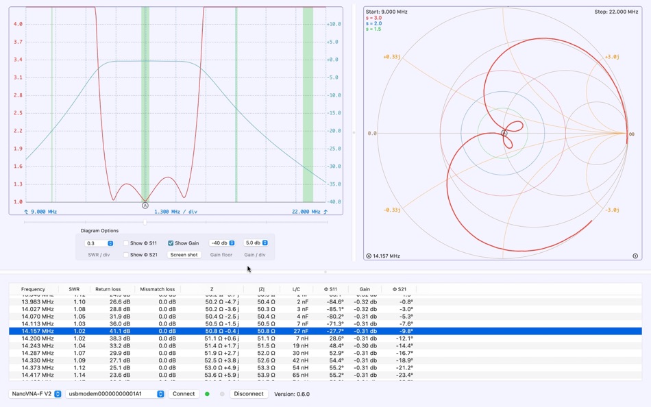Viewport: 651px width, 407px height.
Task: Click the info icon in the Smith chart corner
Action: (x=635, y=256)
